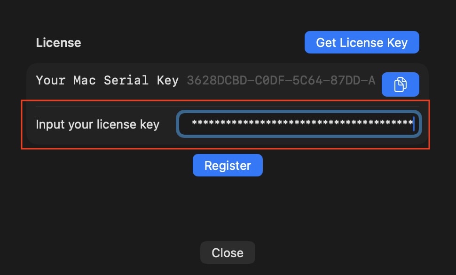Place cursor in the masked asterisk text
Screen dimensions: 456x275
click(302, 124)
